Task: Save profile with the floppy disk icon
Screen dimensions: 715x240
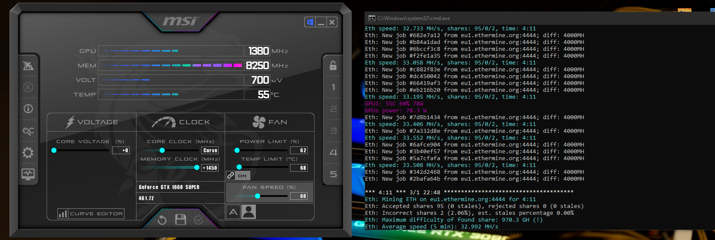Action: point(181,220)
